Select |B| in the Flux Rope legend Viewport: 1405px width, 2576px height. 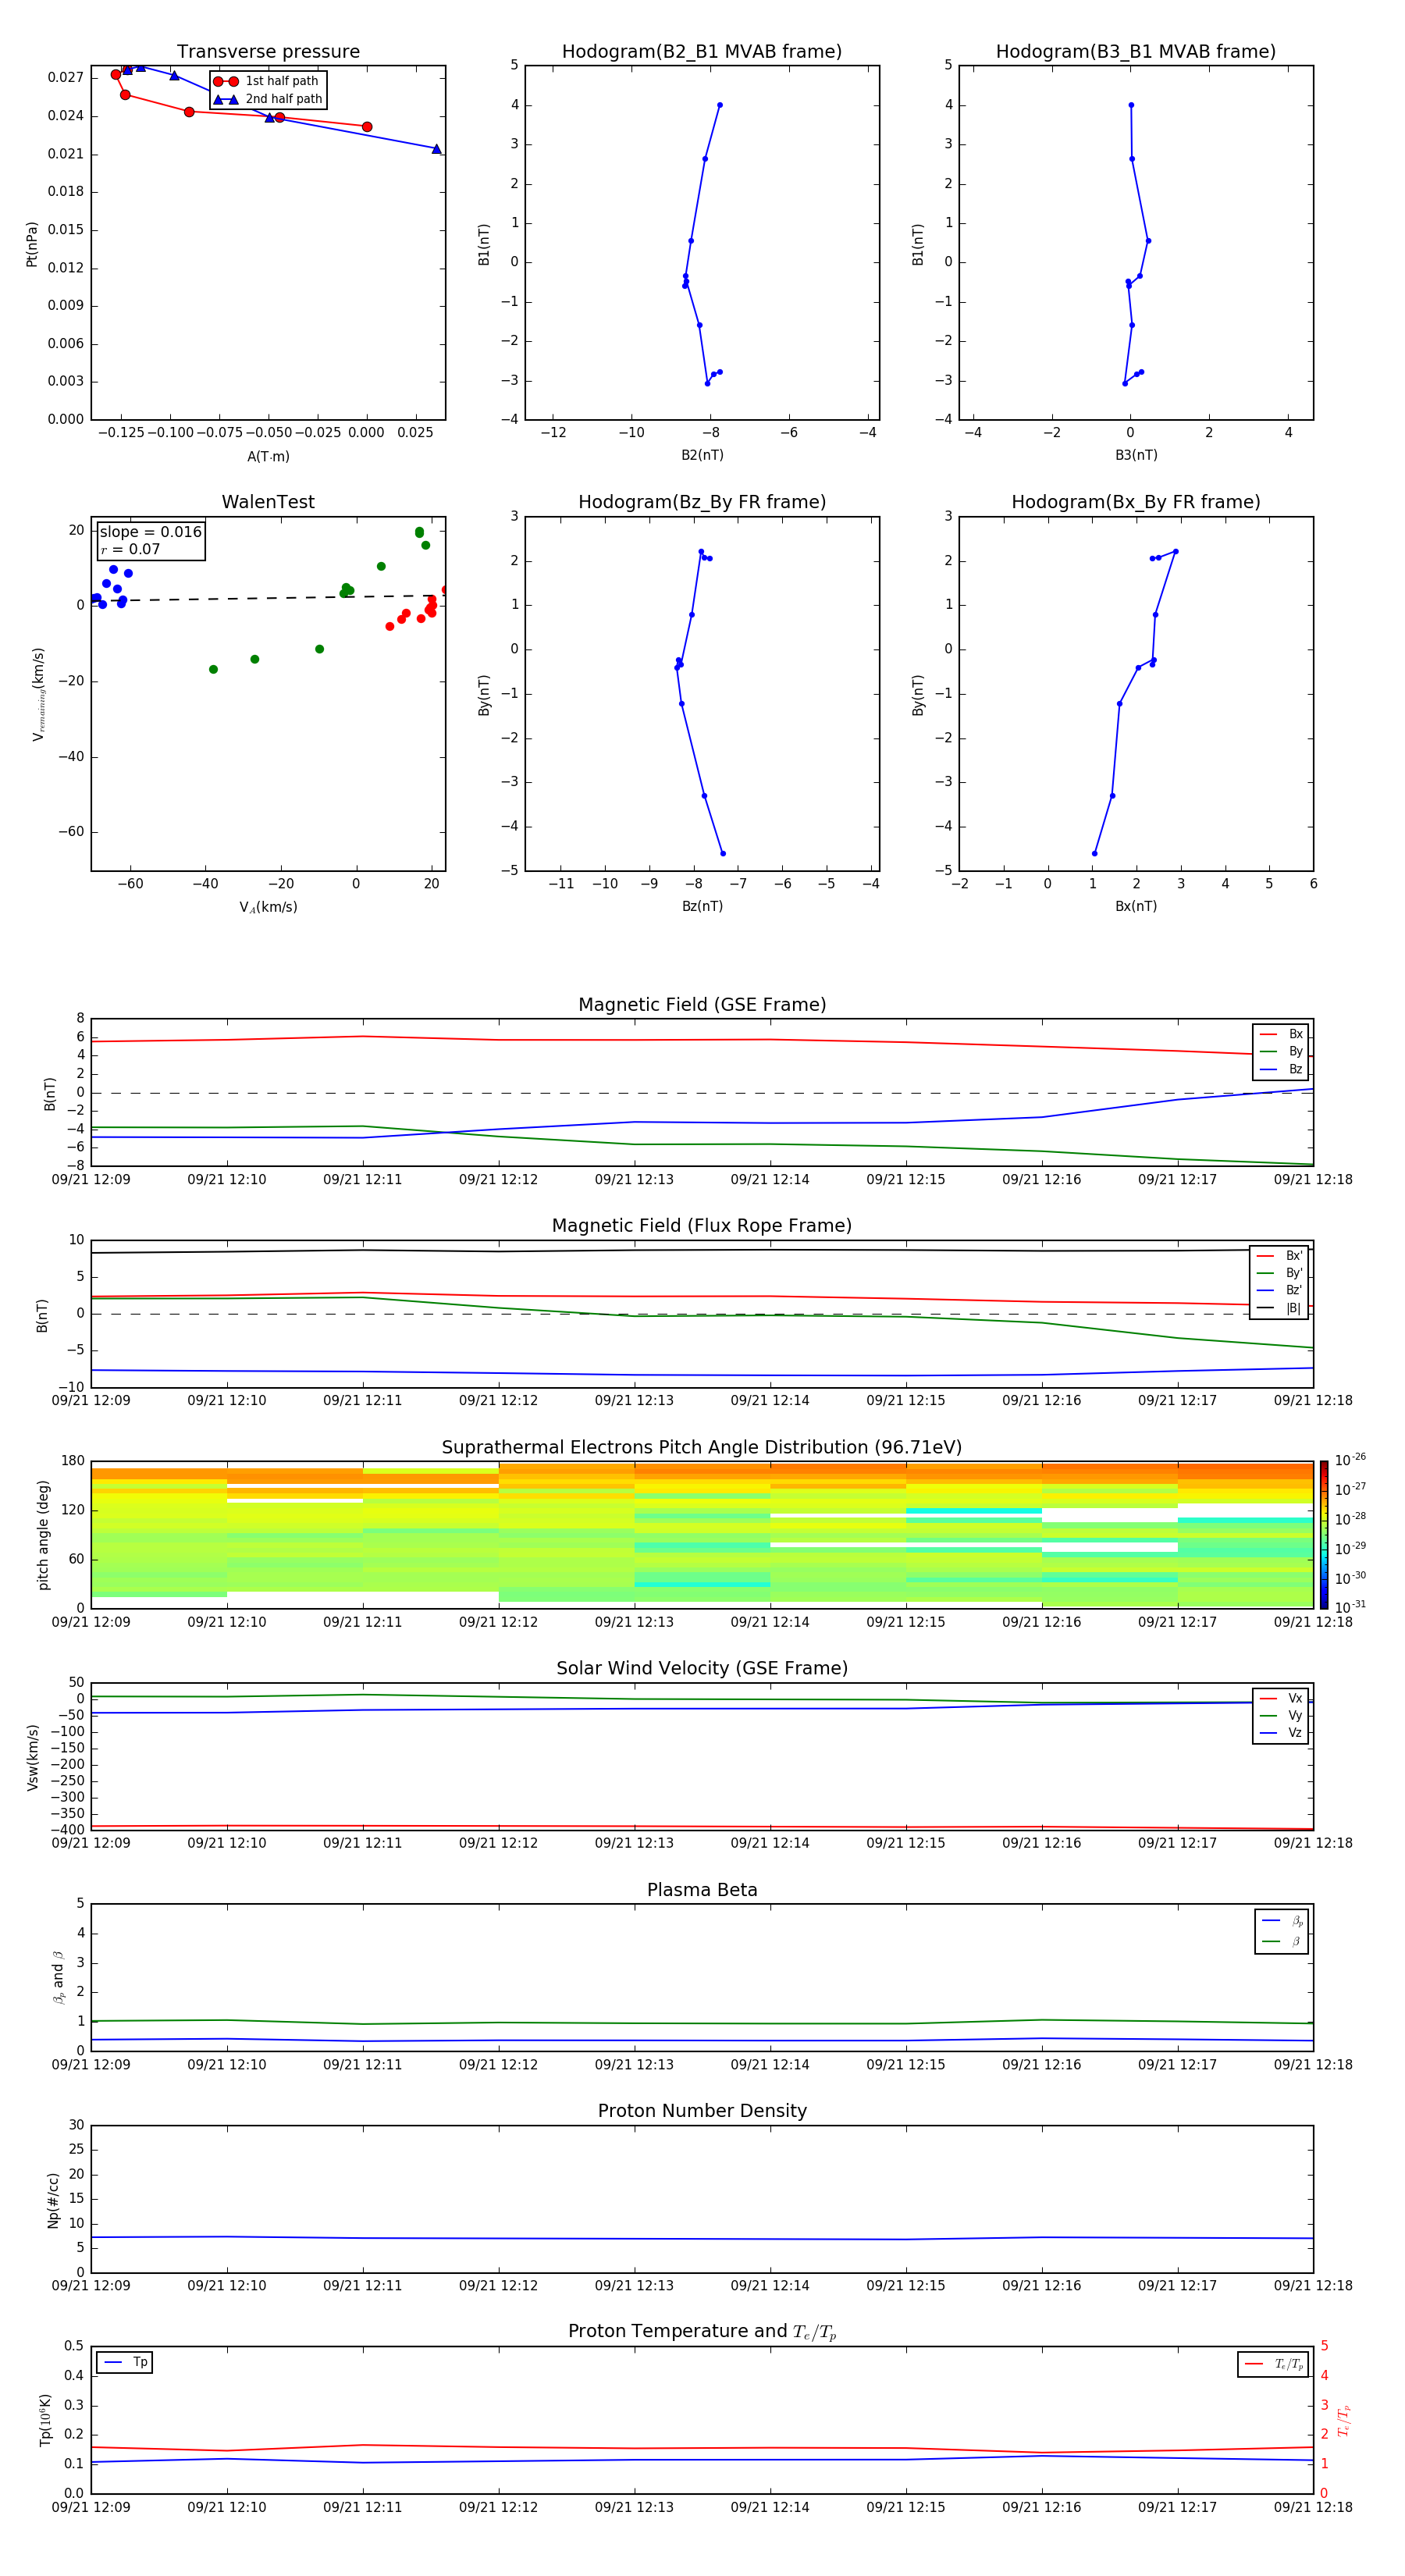click(1279, 1308)
